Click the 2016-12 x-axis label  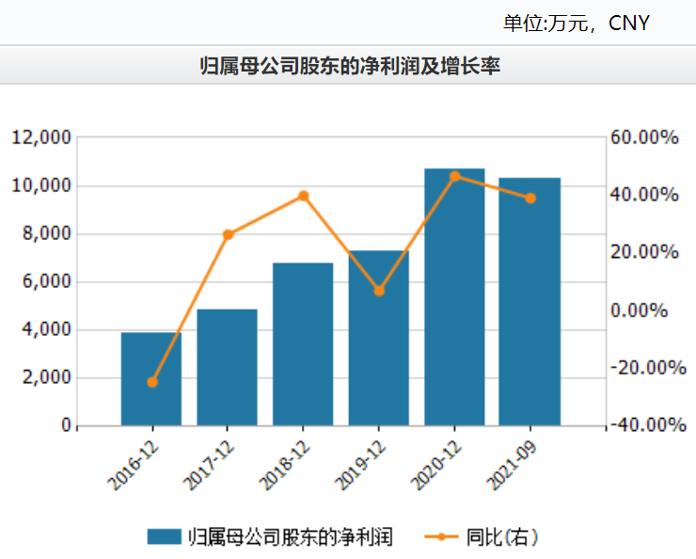click(x=134, y=465)
